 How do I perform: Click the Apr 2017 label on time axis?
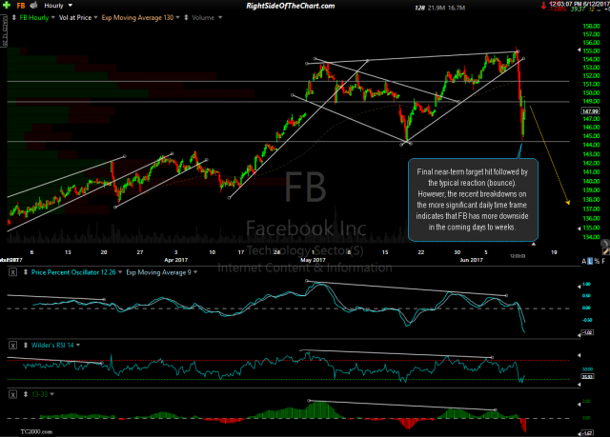(175, 260)
